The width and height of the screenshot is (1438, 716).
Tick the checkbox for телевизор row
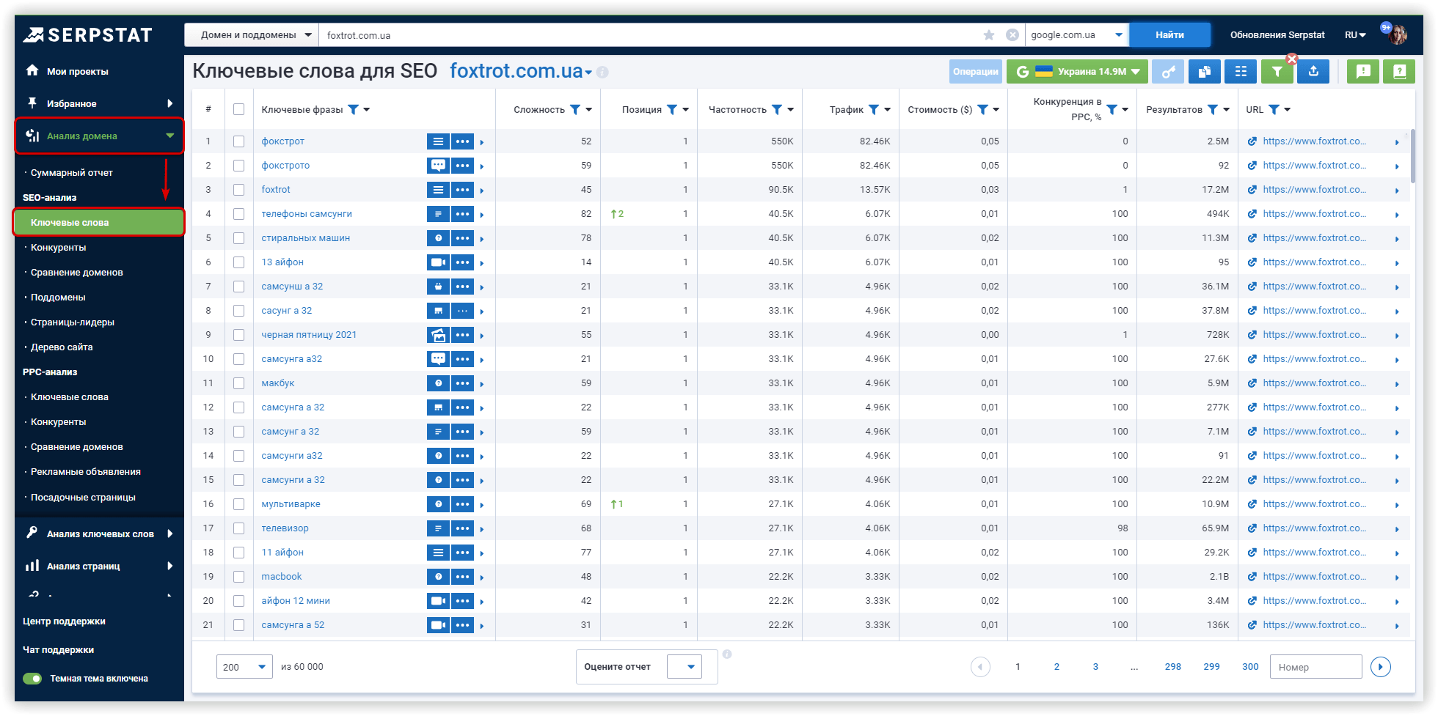tap(238, 528)
